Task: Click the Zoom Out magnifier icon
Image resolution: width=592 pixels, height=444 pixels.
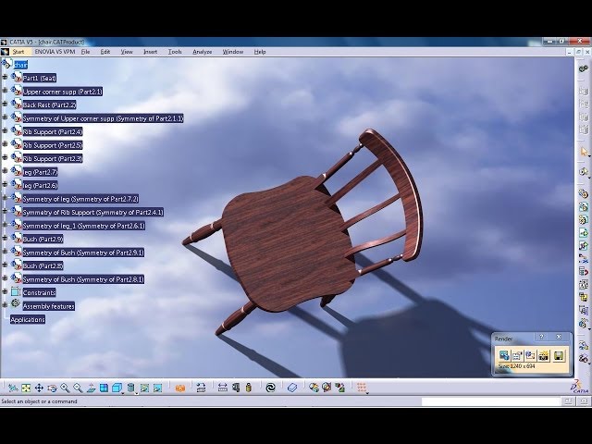Action: click(78, 388)
